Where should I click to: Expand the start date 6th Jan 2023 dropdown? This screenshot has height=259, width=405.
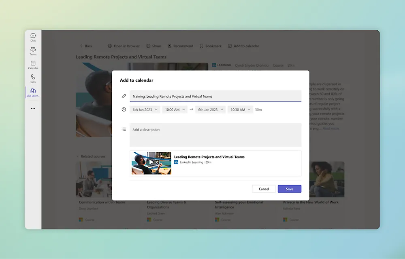coord(145,109)
